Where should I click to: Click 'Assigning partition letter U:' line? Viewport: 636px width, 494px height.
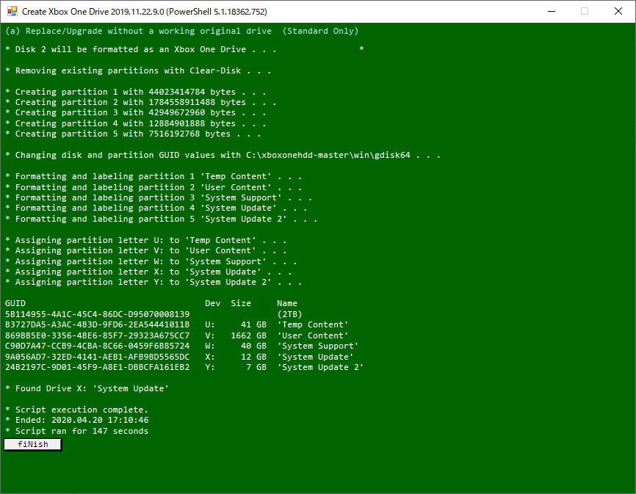pyautogui.click(x=146, y=240)
